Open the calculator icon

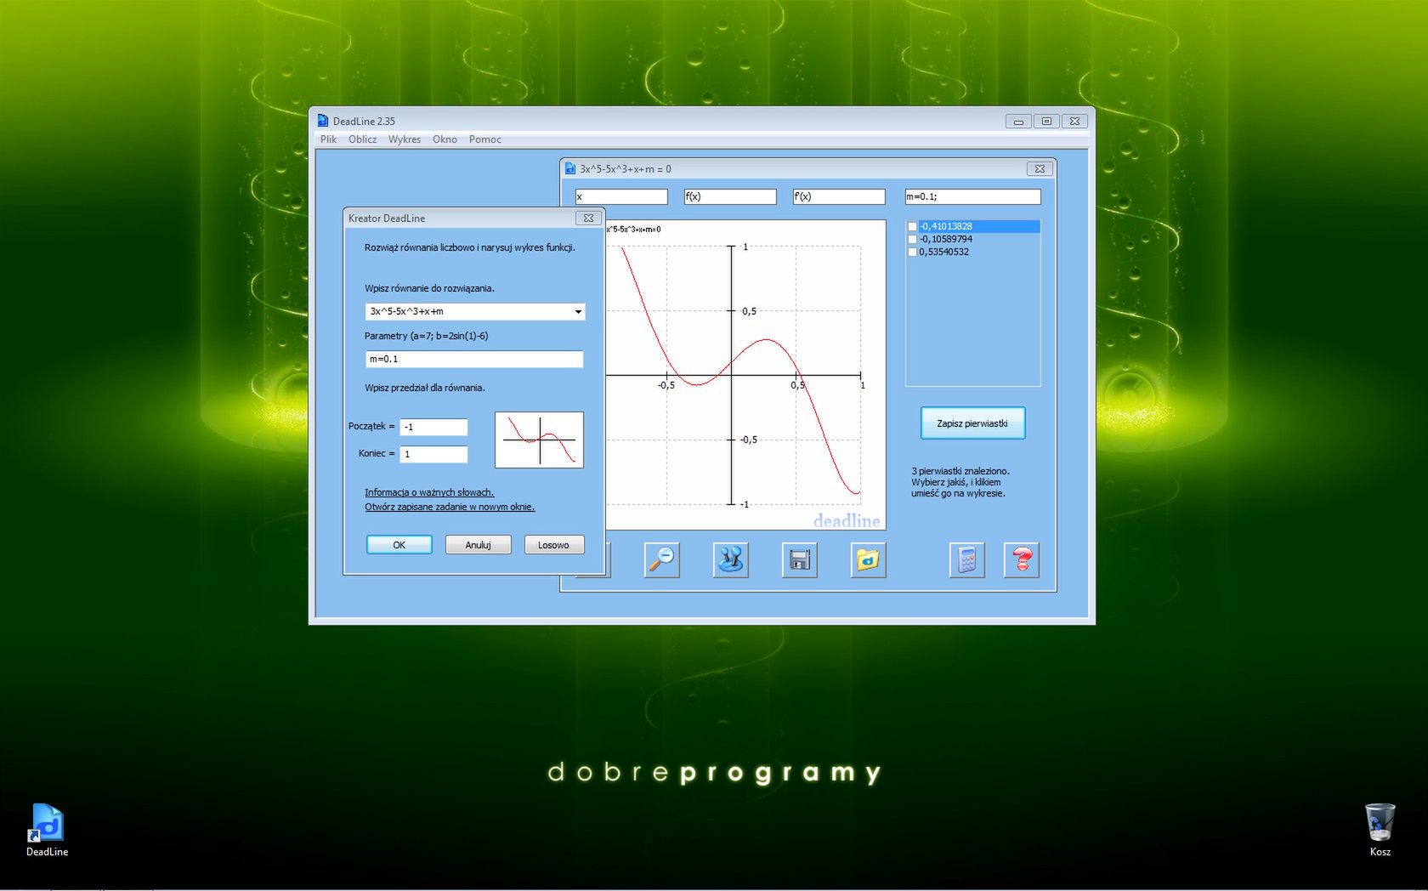966,560
